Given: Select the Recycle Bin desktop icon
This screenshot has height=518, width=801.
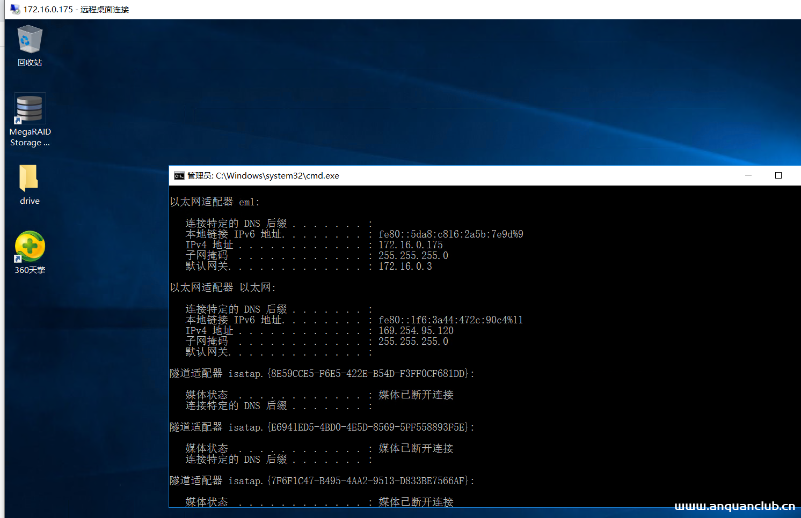Looking at the screenshot, I should pos(30,40).
